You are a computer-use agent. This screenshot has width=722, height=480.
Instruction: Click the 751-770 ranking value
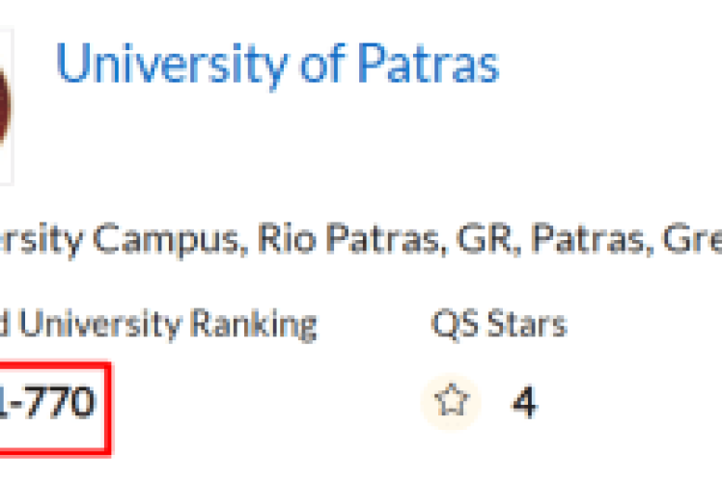pyautogui.click(x=48, y=402)
